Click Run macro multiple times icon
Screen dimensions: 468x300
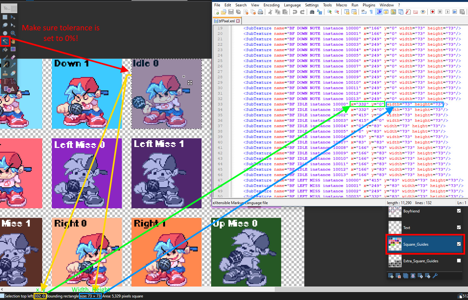455,12
